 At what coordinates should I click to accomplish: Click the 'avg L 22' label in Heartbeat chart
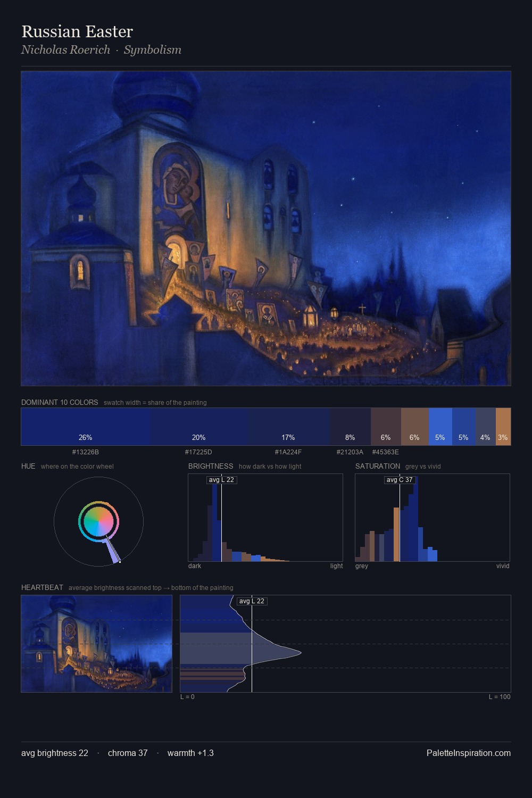pyautogui.click(x=252, y=601)
